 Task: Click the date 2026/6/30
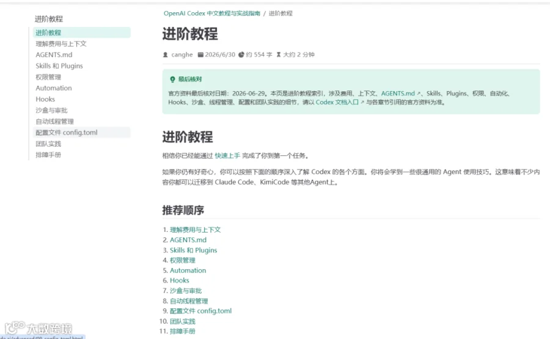coord(220,54)
